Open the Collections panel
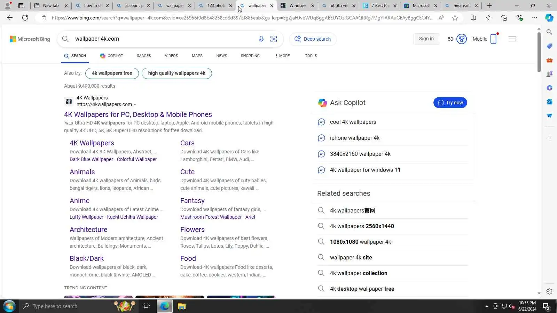The width and height of the screenshot is (557, 313). 504,18
